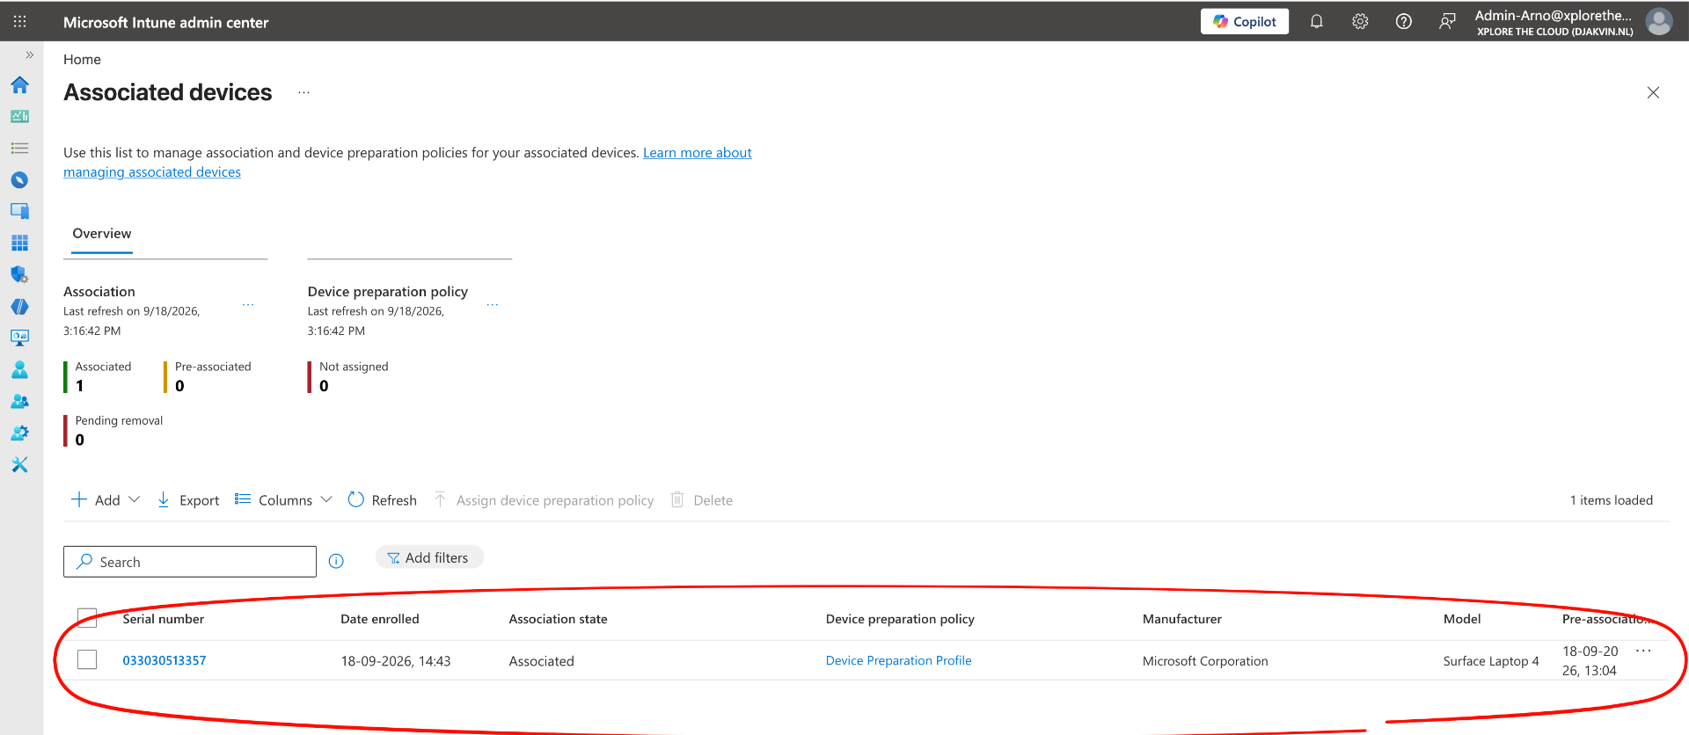
Task: Open the blue hexagon sidebar icon
Action: (x=19, y=306)
